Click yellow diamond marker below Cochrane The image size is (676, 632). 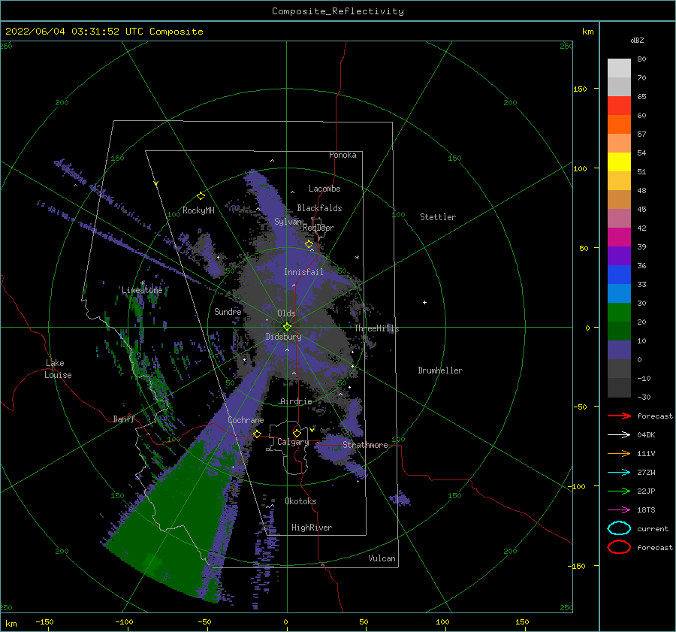(x=257, y=434)
